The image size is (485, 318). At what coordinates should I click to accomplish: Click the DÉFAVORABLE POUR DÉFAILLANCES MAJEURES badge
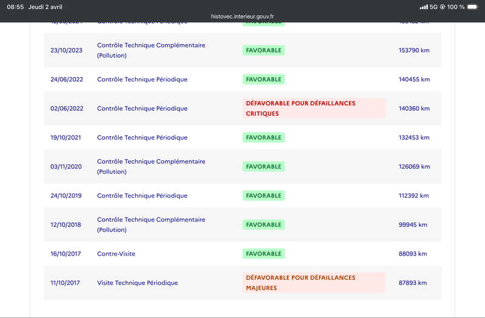(x=313, y=283)
